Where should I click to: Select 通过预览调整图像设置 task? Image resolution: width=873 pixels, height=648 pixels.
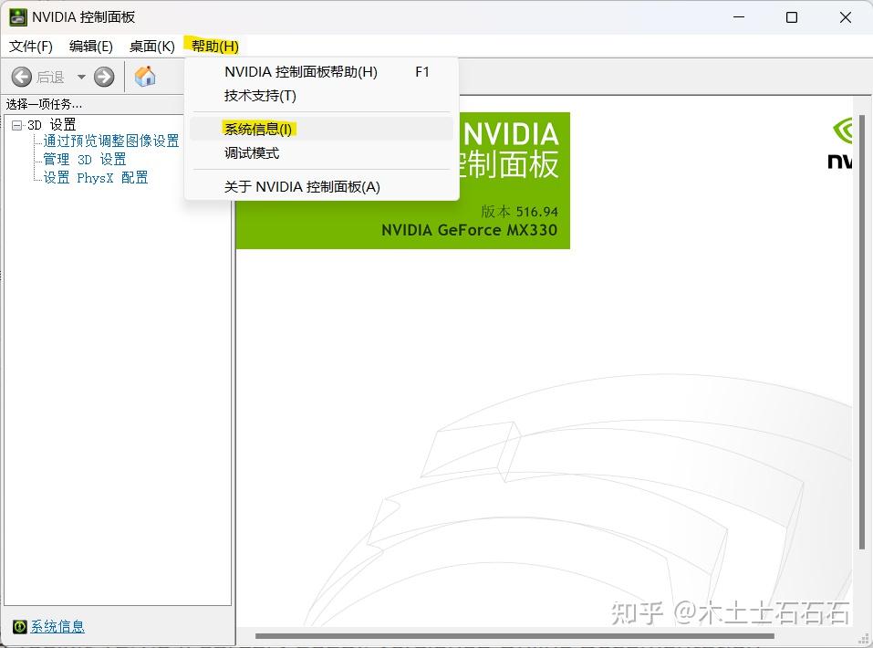point(111,141)
